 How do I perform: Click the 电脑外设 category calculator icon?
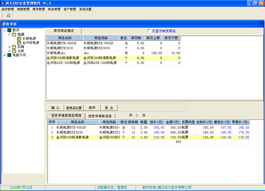click(9, 55)
